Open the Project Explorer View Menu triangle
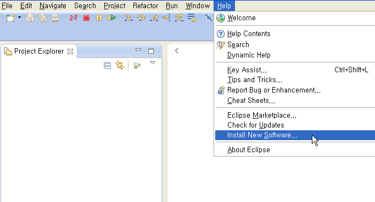 [153, 63]
